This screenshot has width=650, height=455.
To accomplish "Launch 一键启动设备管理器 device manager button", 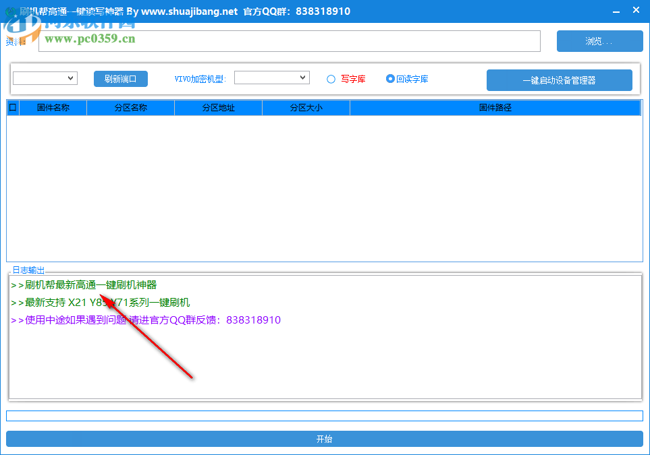I will (x=559, y=80).
